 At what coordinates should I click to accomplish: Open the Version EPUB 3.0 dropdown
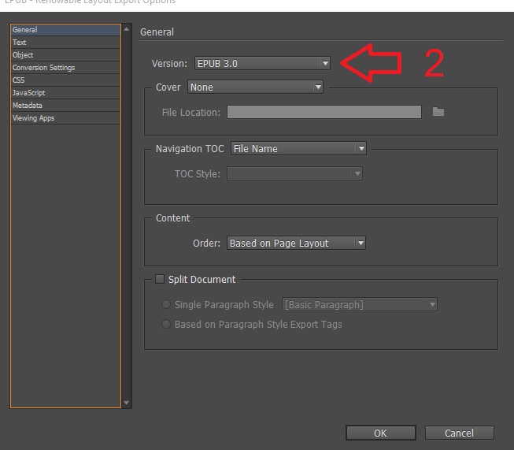(262, 63)
